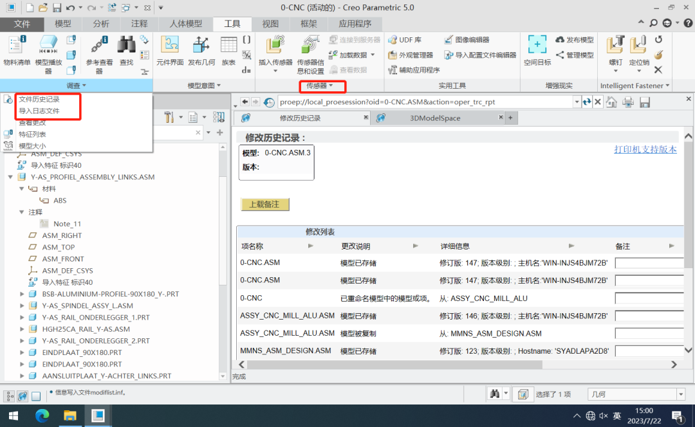Click the printer icon in browser toolbar

click(628, 102)
